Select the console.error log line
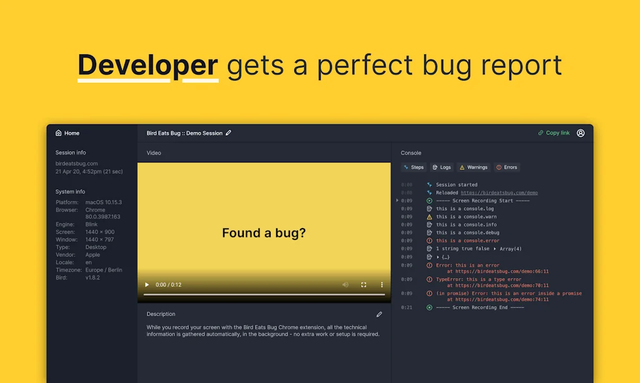The height and width of the screenshot is (383, 640). click(x=467, y=241)
